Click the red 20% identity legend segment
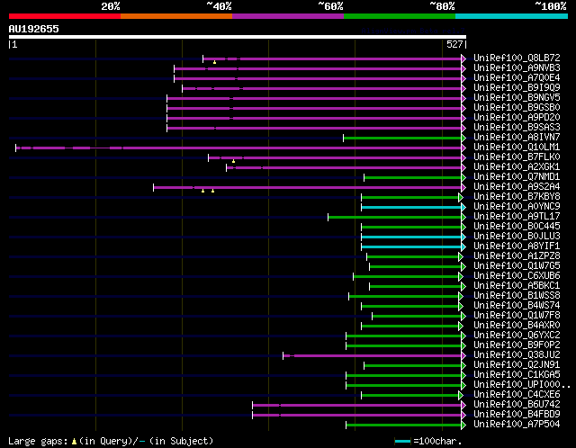The image size is (576, 448). [65, 16]
